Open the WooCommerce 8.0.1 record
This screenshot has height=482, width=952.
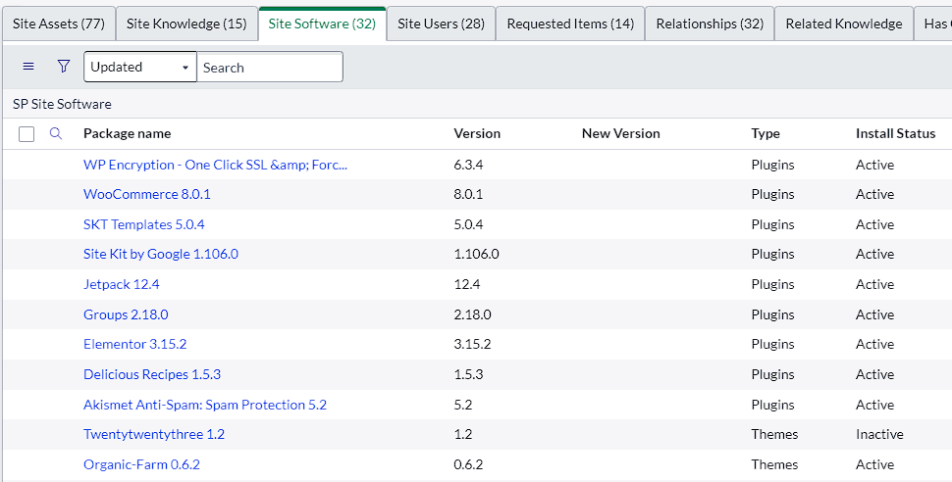point(147,195)
